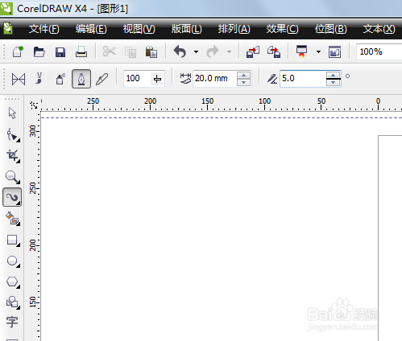
Task: Paste from clipboard with paste icon
Action: (x=151, y=51)
